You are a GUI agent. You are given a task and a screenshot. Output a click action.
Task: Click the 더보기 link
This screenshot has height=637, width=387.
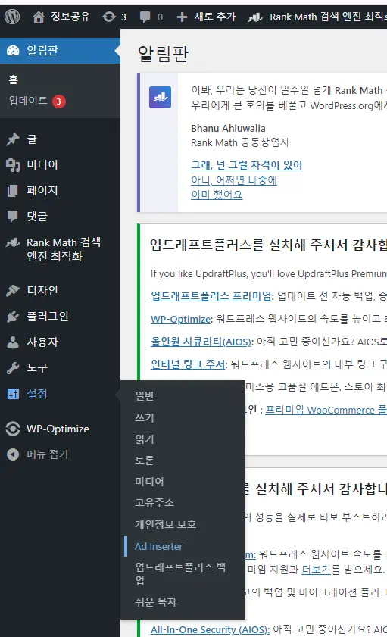(317, 569)
